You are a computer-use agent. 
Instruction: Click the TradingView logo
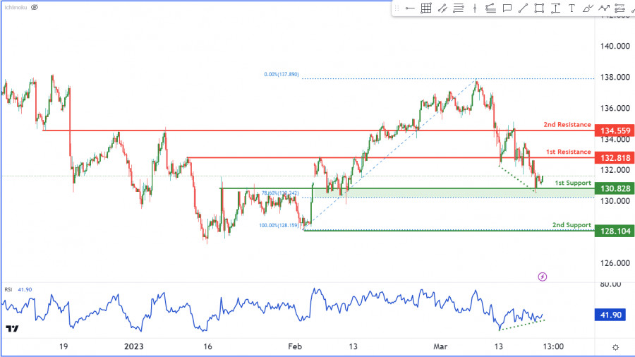[x=12, y=329]
